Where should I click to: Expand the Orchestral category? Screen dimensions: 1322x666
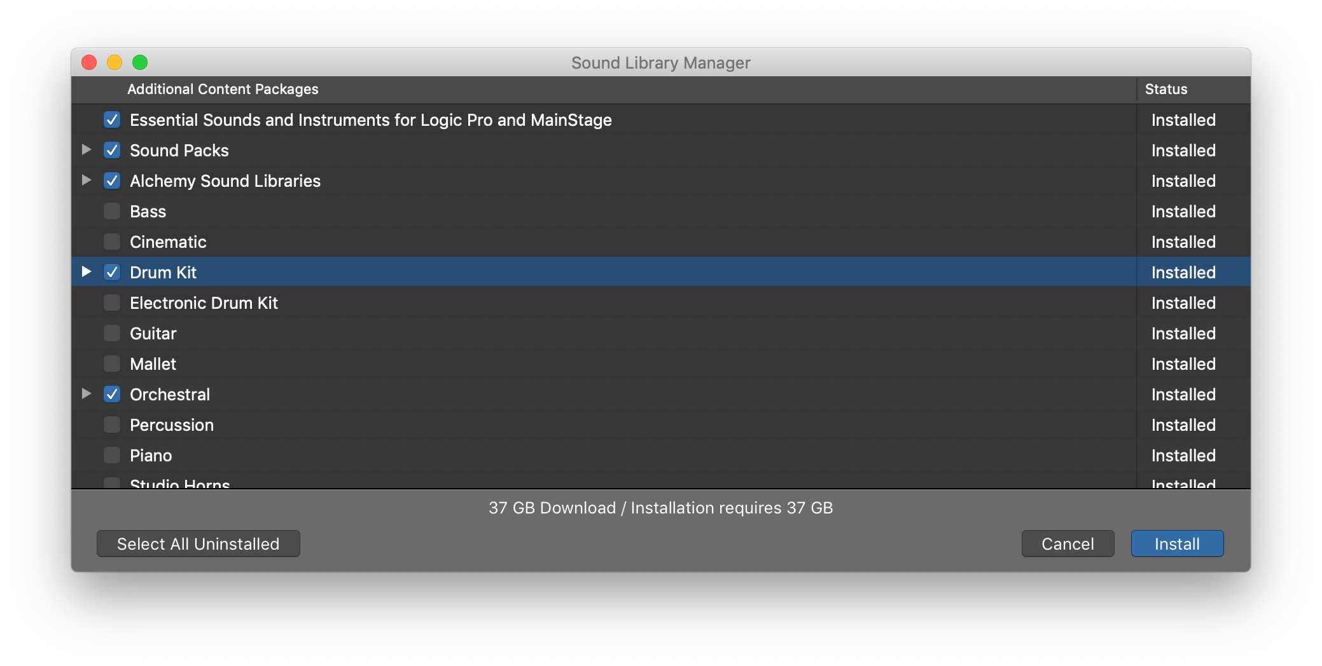pos(87,394)
